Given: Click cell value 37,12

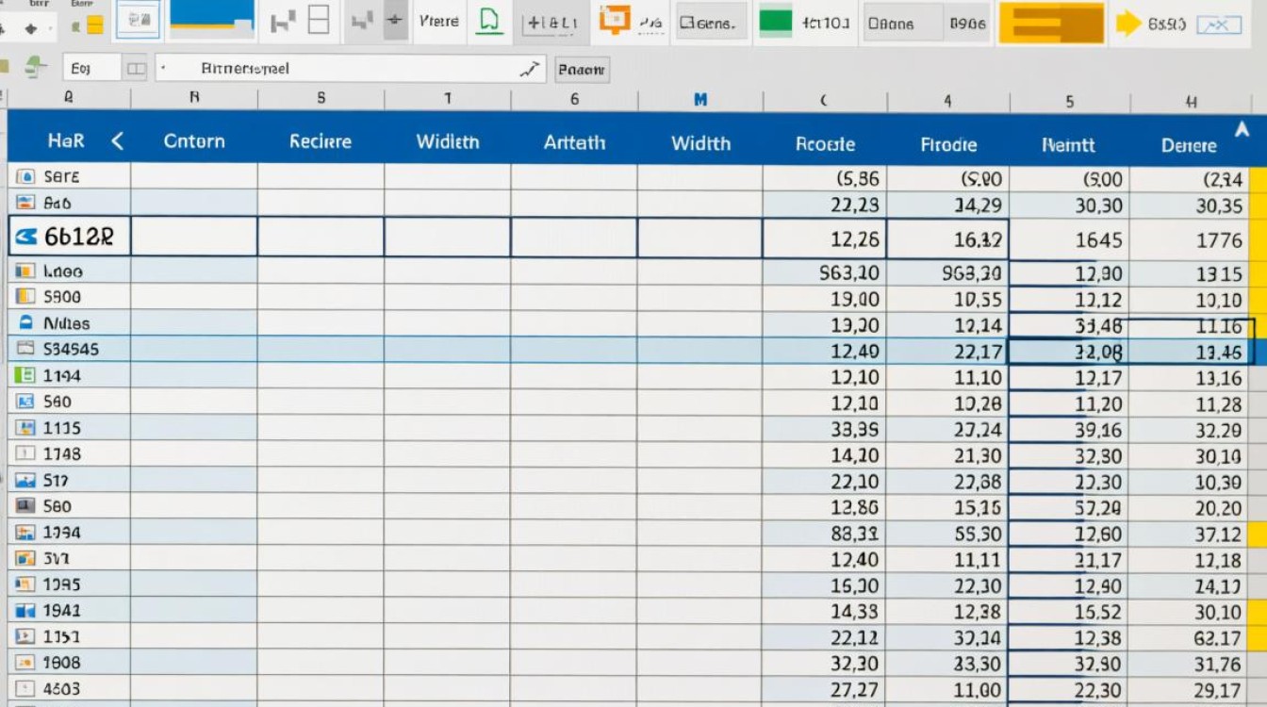Looking at the screenshot, I should (x=1218, y=534).
